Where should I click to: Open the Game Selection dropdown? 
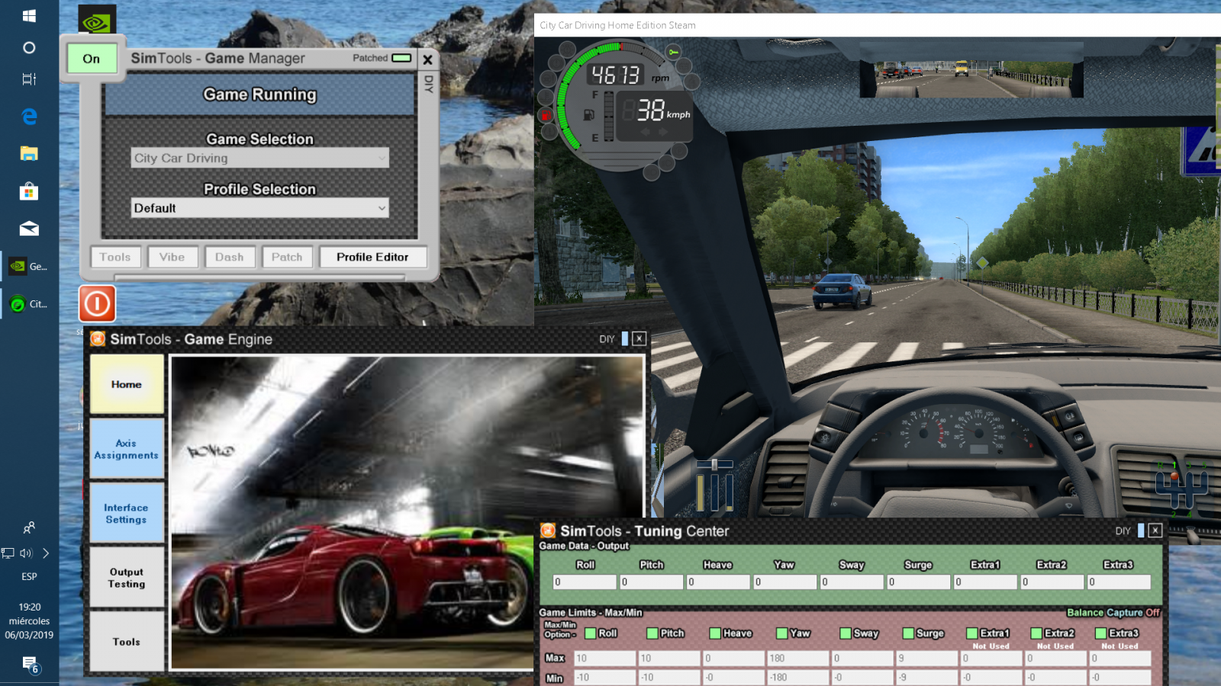[x=259, y=158]
